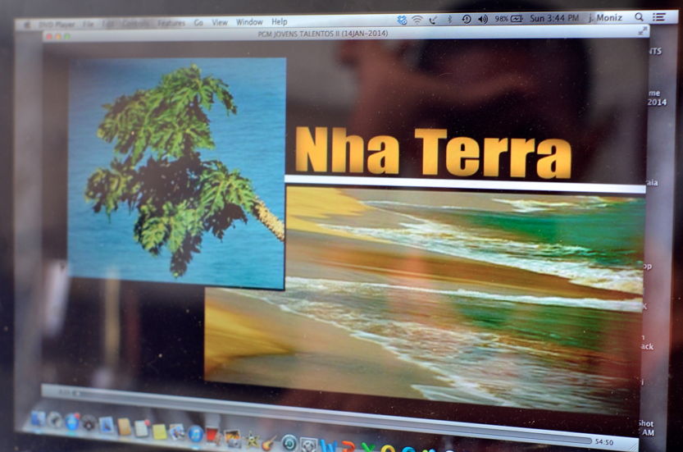683x452 pixels.
Task: Click the Nha Terra title text
Action: point(433,152)
